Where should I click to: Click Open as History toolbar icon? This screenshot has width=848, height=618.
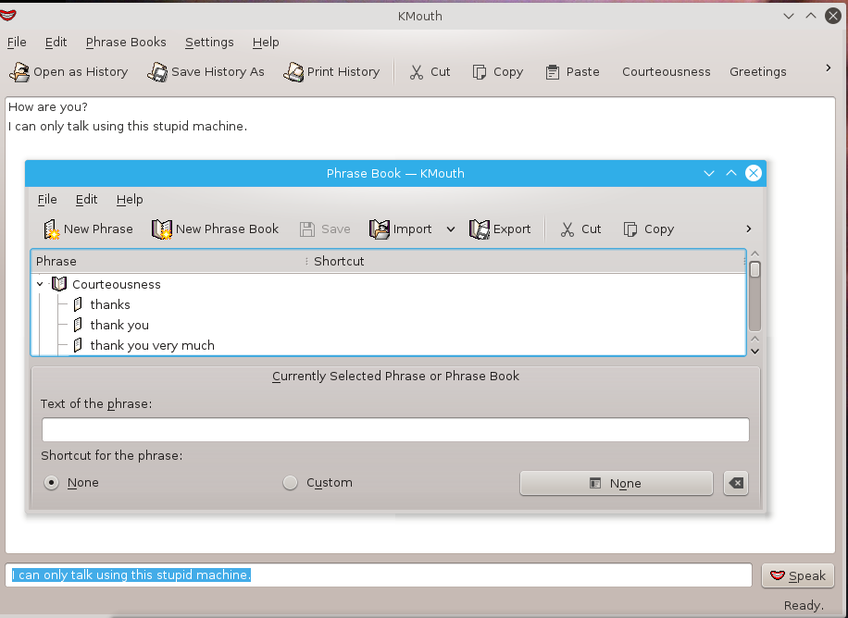pos(19,72)
